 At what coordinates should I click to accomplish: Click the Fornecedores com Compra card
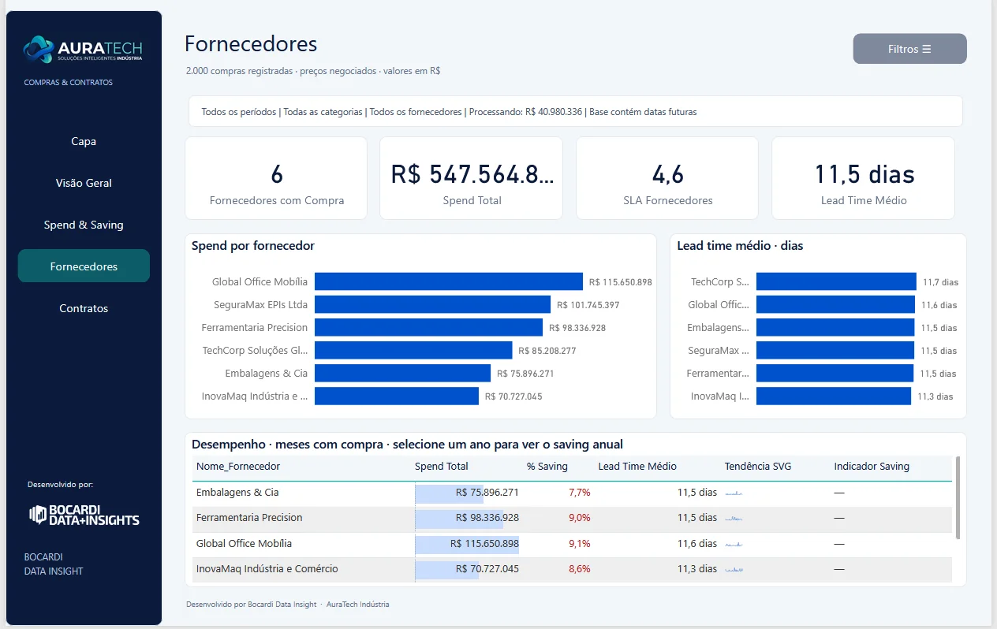(276, 178)
